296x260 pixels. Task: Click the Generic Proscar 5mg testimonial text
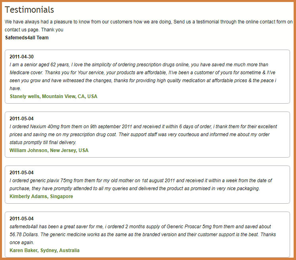tap(143, 235)
